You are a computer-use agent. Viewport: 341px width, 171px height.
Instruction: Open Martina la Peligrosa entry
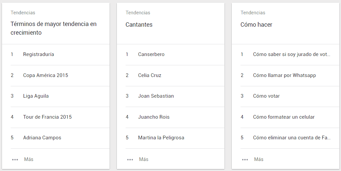click(x=161, y=138)
